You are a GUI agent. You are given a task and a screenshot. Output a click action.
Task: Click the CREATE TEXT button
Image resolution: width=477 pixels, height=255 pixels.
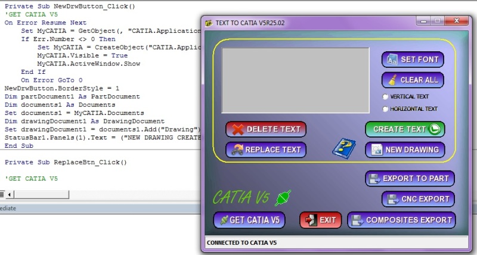click(405, 129)
